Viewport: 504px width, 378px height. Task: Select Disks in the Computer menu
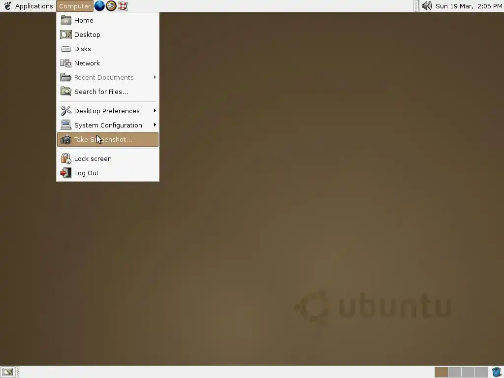108,49
